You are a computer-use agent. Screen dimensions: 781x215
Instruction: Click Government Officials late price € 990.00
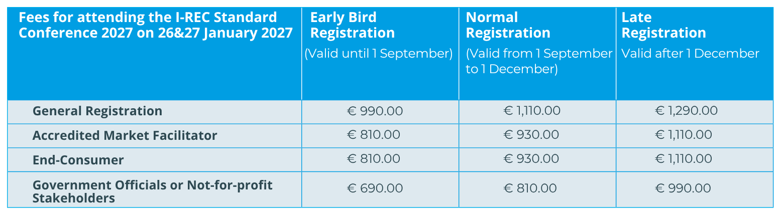click(683, 188)
